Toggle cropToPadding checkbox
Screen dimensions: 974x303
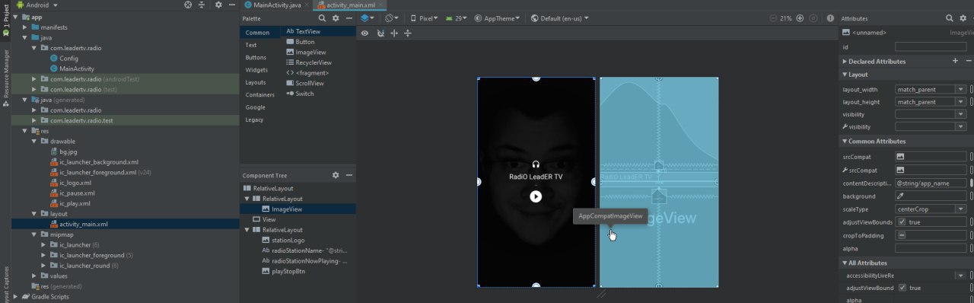902,235
